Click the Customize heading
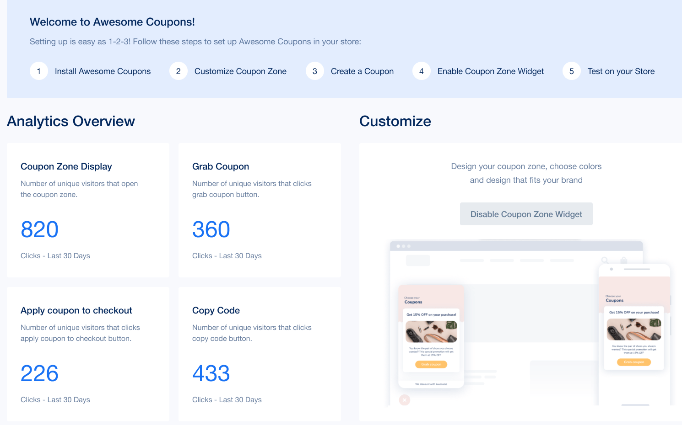The width and height of the screenshot is (682, 425). [x=395, y=121]
